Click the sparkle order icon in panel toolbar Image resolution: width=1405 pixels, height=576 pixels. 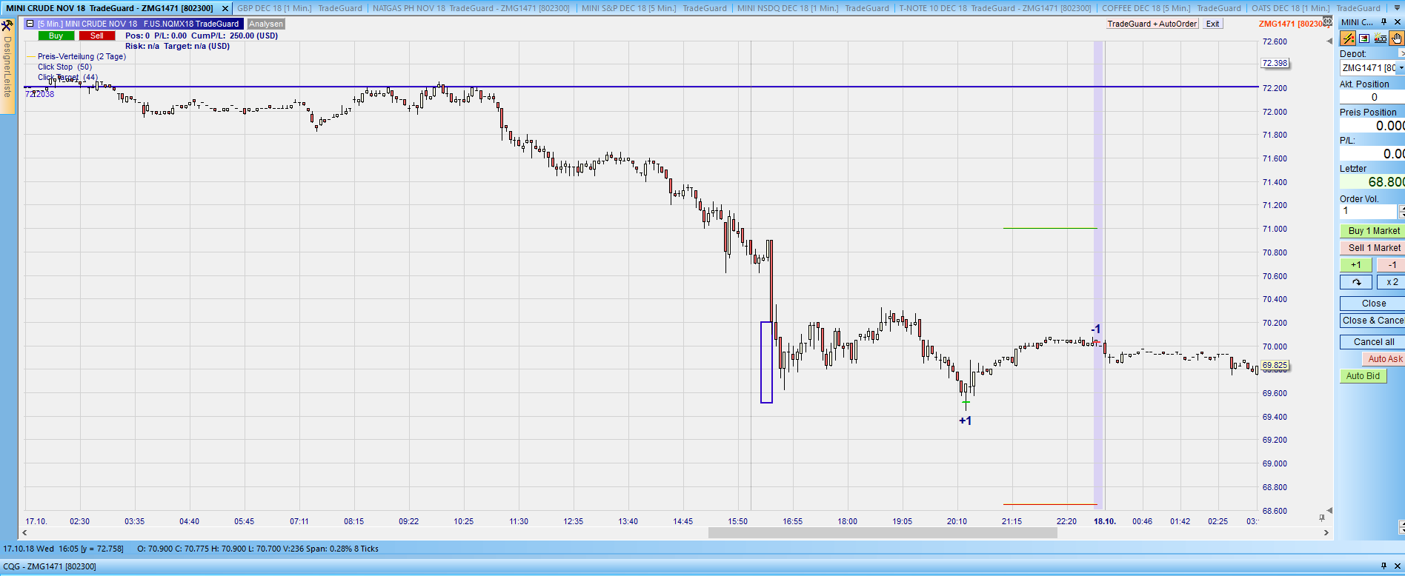(x=1380, y=38)
